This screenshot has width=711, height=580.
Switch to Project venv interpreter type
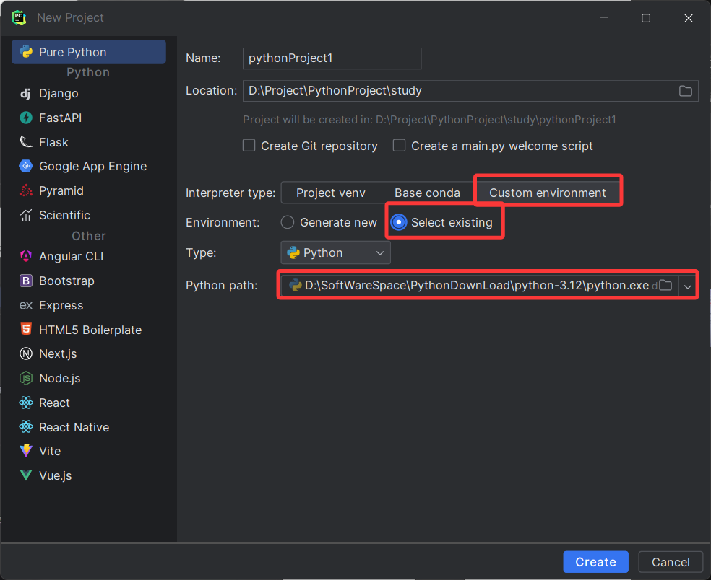(330, 193)
